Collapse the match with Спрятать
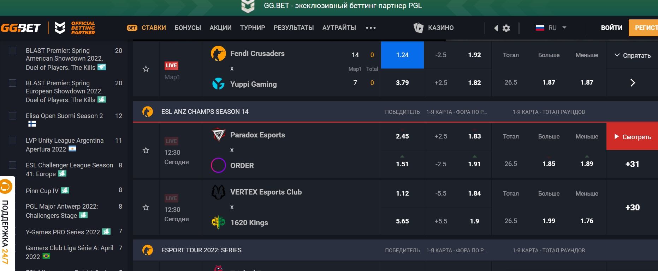Screen dimensions: 658x271 (x=633, y=55)
